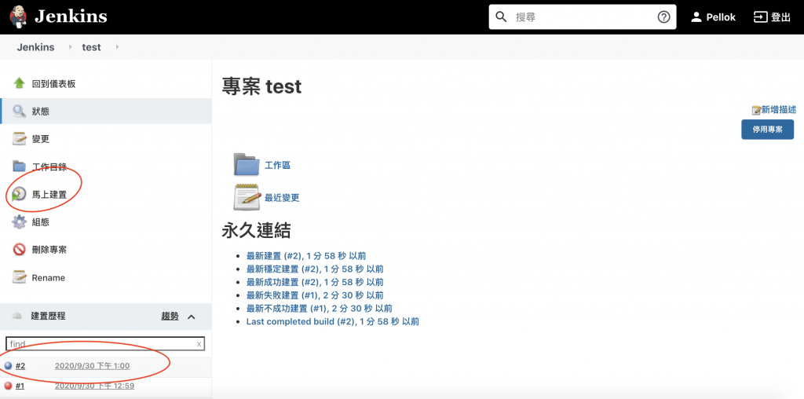Click the 新增描述 edit icon
Screen dimensions: 804x399
[x=756, y=110]
